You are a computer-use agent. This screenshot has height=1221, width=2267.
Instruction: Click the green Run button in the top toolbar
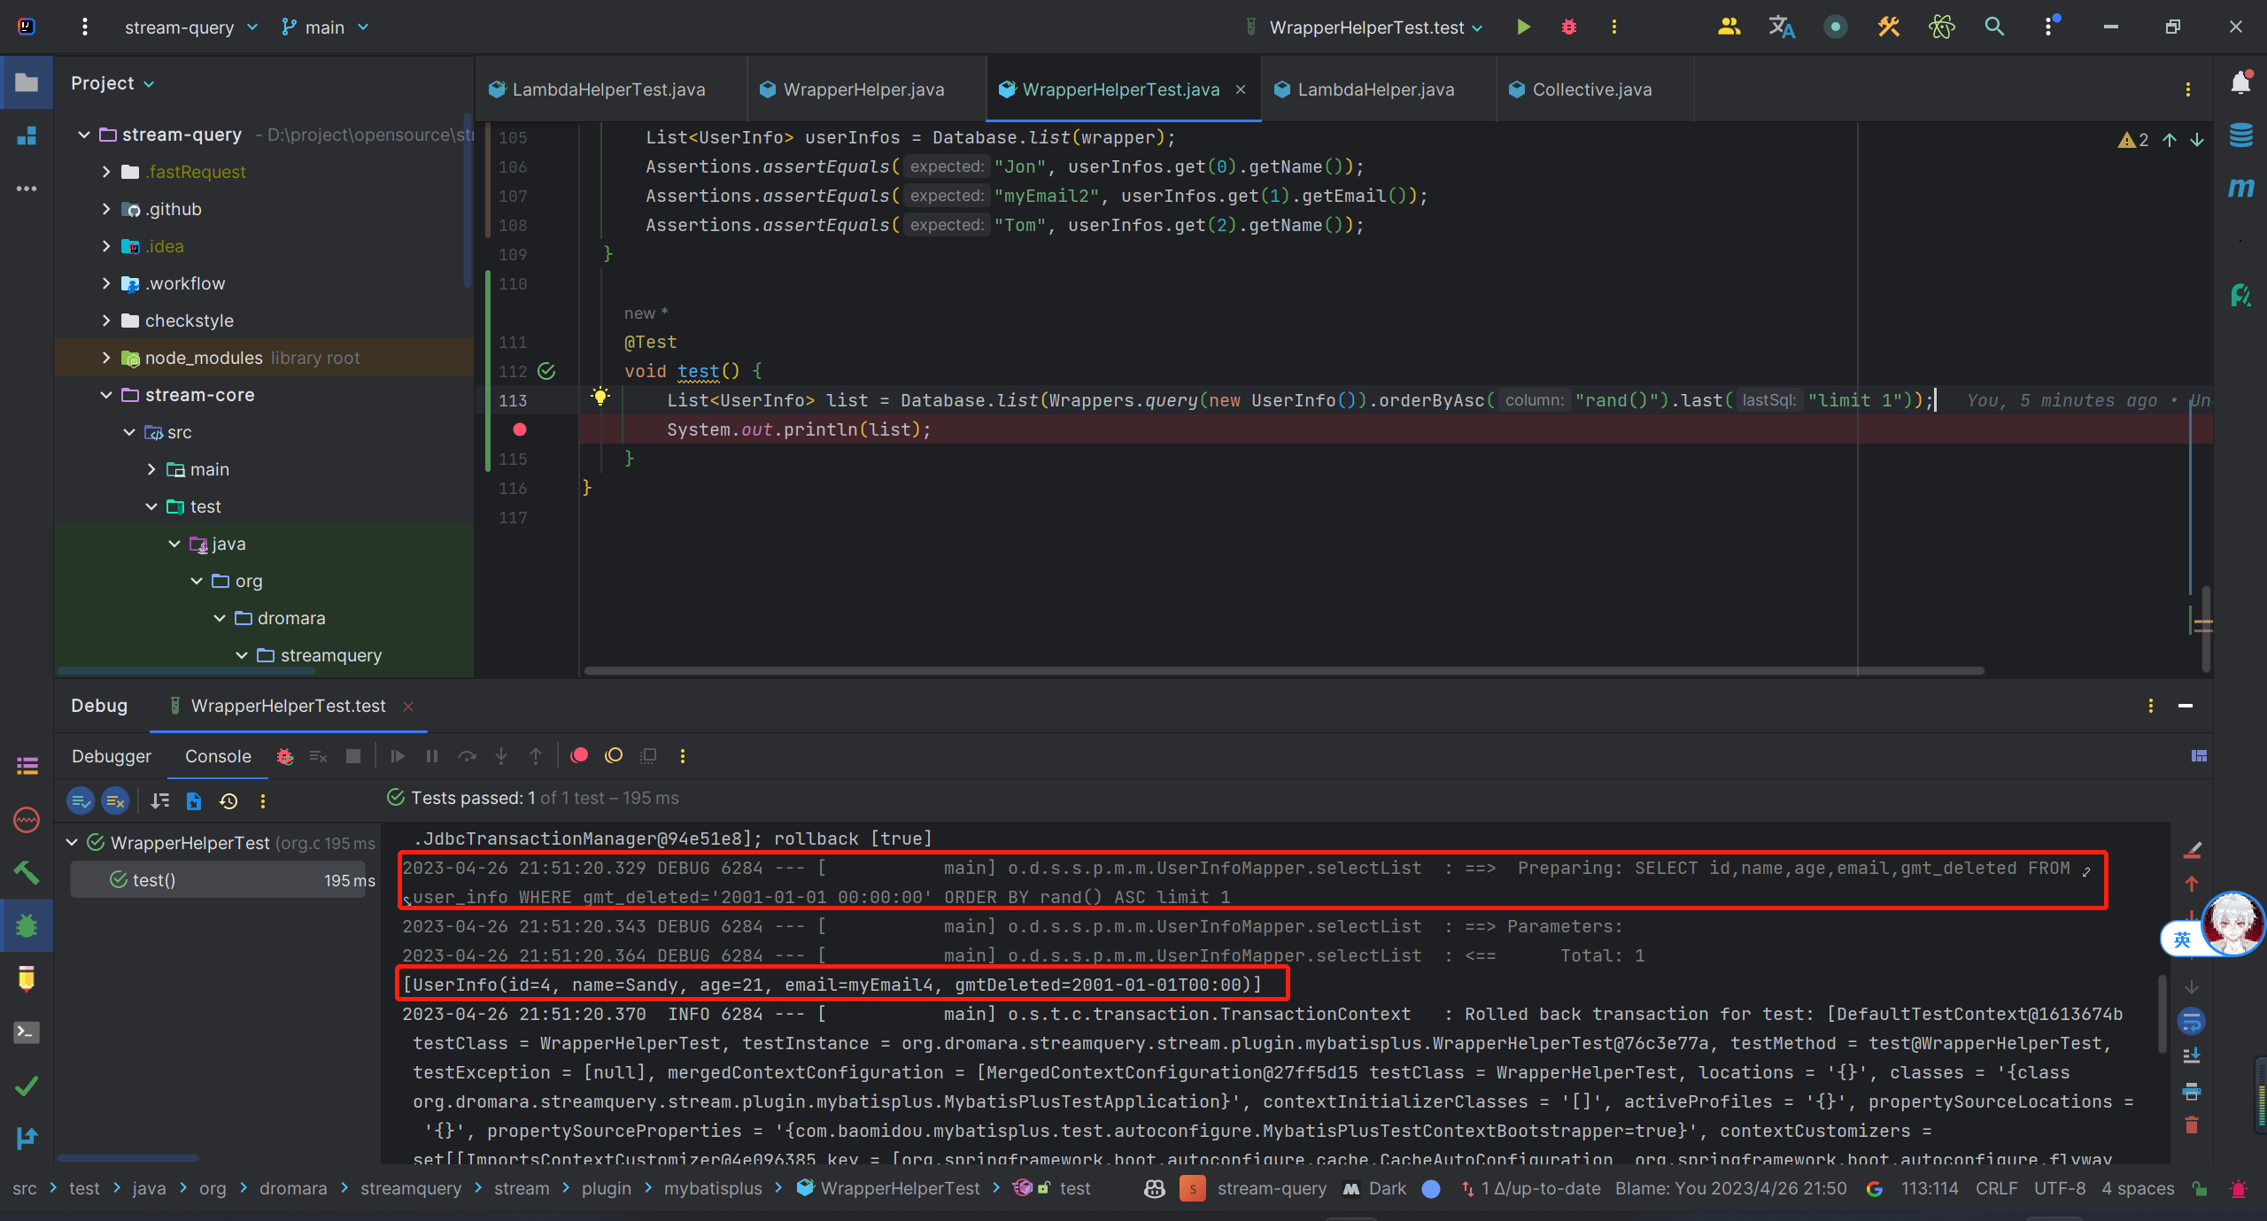[x=1523, y=27]
